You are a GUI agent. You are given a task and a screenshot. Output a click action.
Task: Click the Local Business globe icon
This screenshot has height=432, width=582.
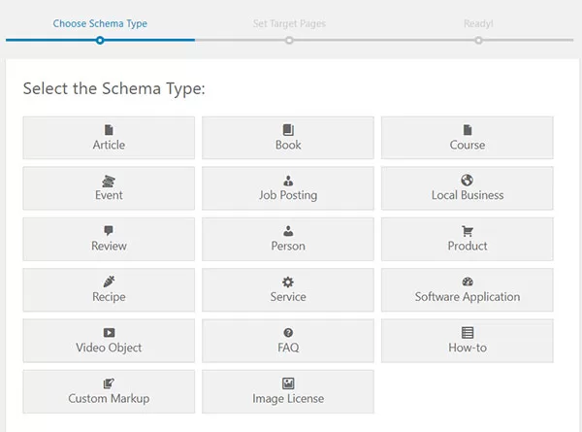(x=467, y=181)
